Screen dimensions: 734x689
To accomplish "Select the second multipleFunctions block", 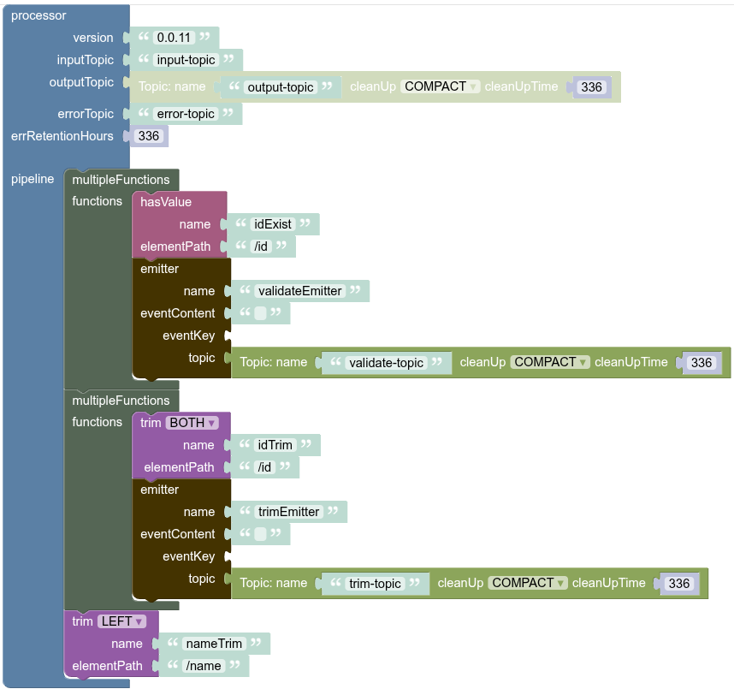I will click(121, 401).
